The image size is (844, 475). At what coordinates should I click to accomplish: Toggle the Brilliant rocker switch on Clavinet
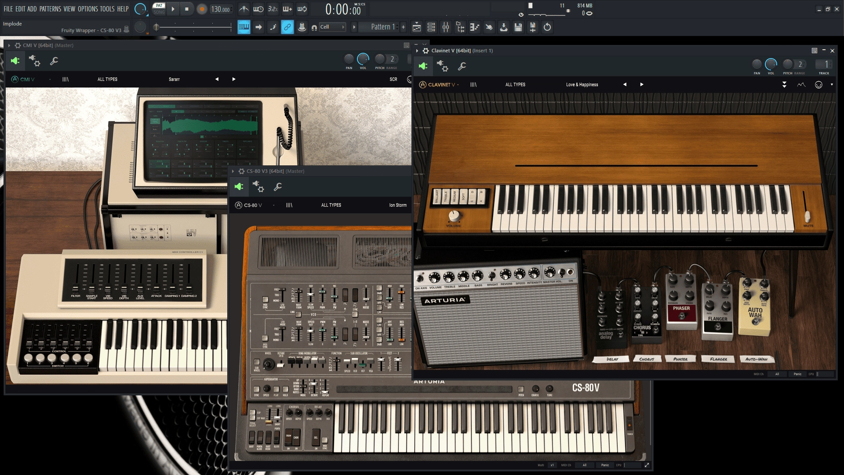tap(437, 196)
